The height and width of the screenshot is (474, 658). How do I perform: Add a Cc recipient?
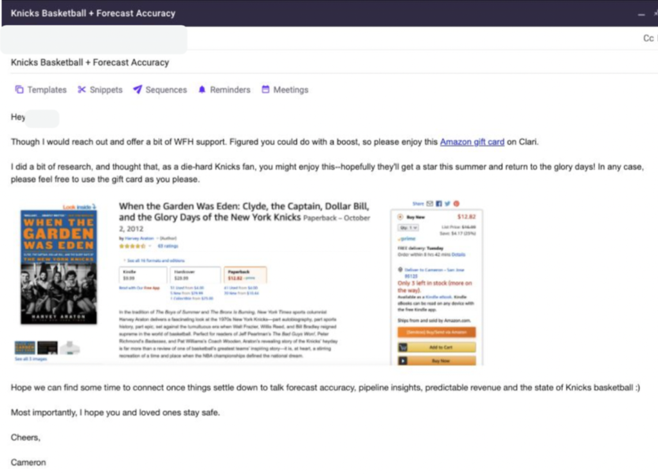(648, 39)
